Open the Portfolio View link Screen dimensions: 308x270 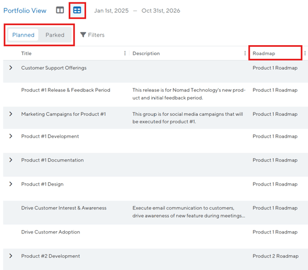[x=25, y=10]
